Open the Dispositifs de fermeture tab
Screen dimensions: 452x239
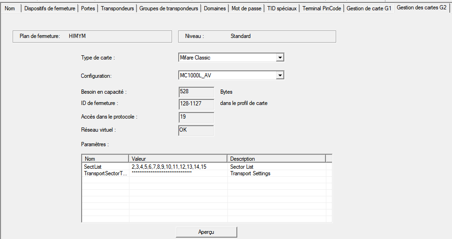coord(50,8)
